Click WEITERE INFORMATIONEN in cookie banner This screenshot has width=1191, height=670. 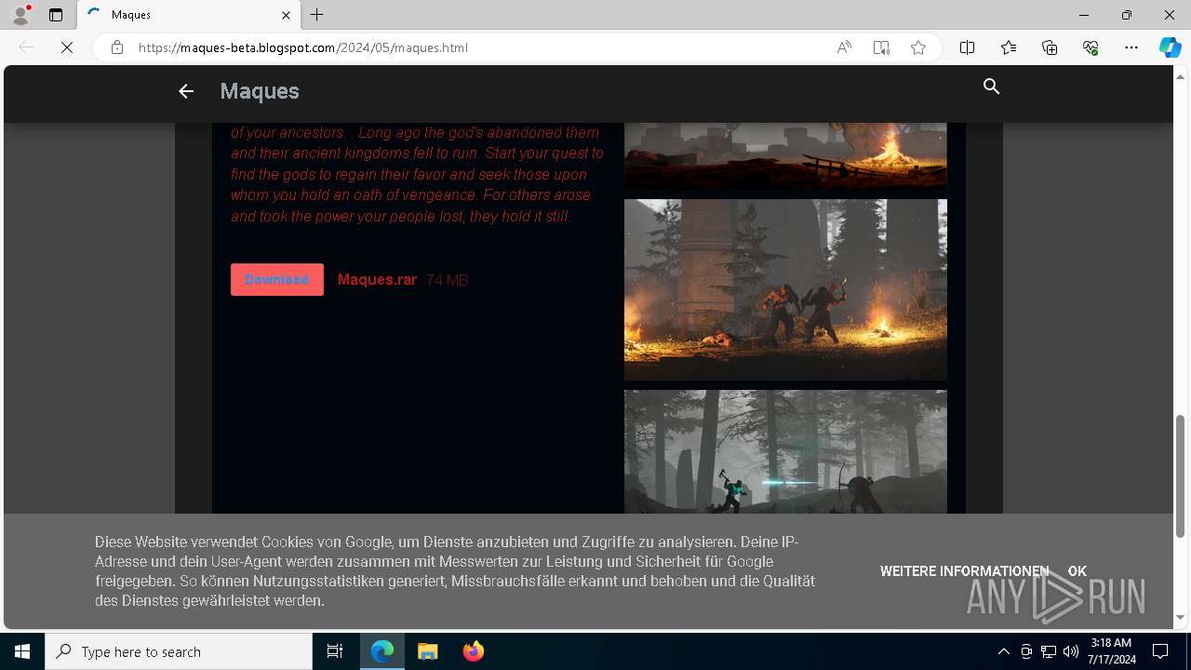pos(965,571)
